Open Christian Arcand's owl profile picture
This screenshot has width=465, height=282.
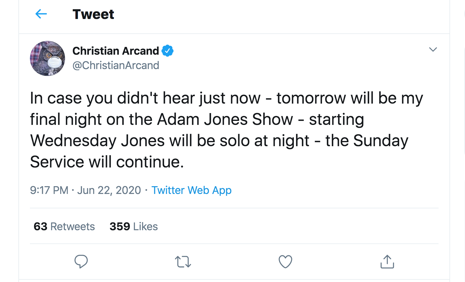[47, 58]
